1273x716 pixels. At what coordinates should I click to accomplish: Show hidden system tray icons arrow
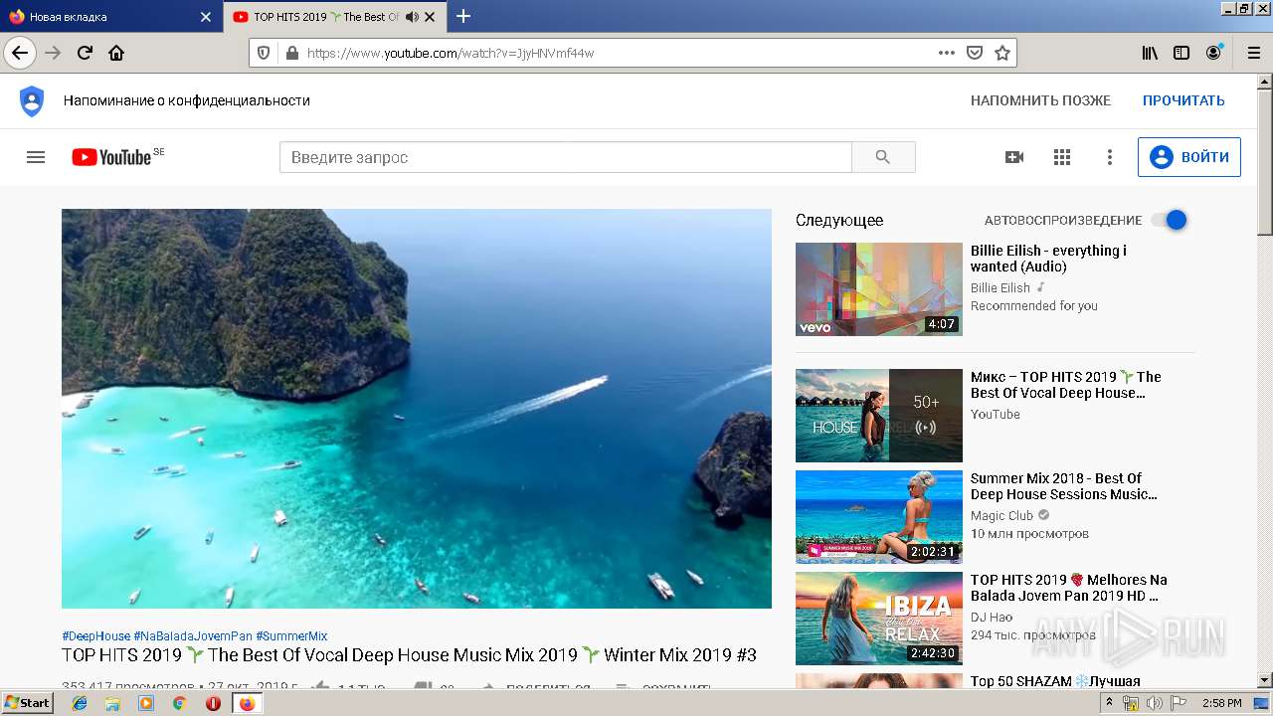click(x=1109, y=703)
